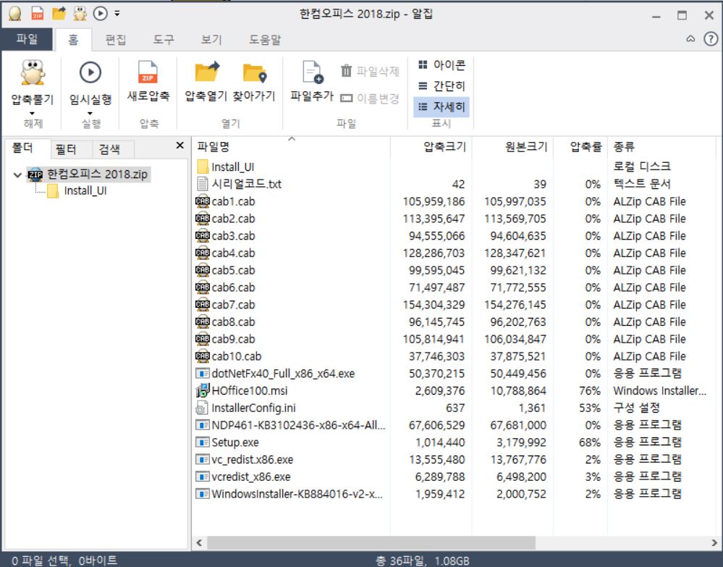Sort by the 파일명 column header

[292, 147]
